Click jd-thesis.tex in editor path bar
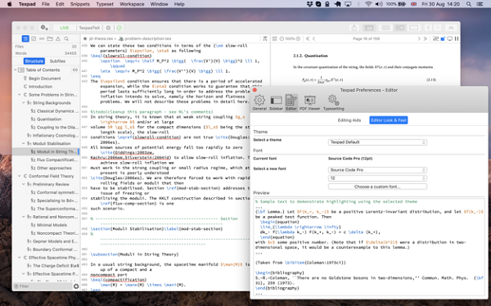The image size is (491, 306). pos(101,38)
